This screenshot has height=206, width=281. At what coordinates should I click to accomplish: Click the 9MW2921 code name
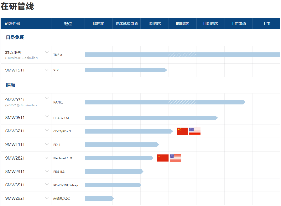tap(15, 198)
